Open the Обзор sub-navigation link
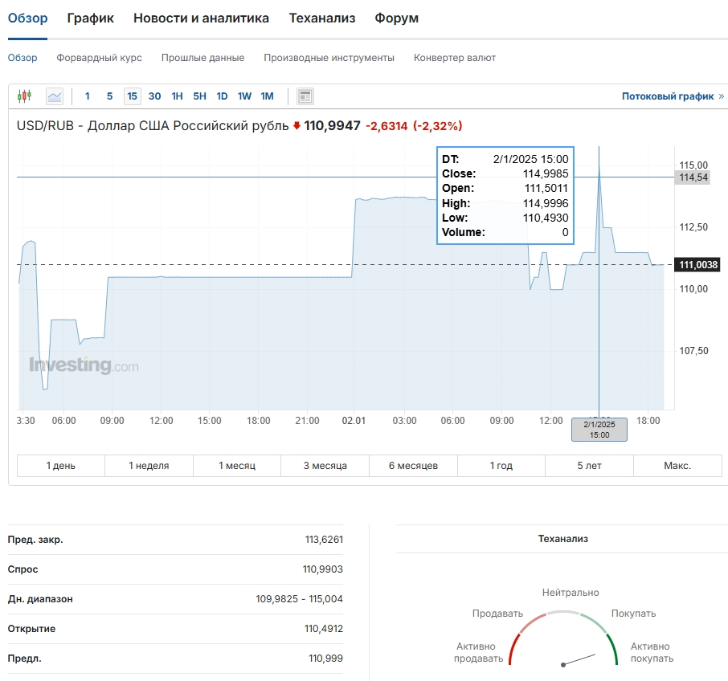The height and width of the screenshot is (681, 728). coord(22,58)
